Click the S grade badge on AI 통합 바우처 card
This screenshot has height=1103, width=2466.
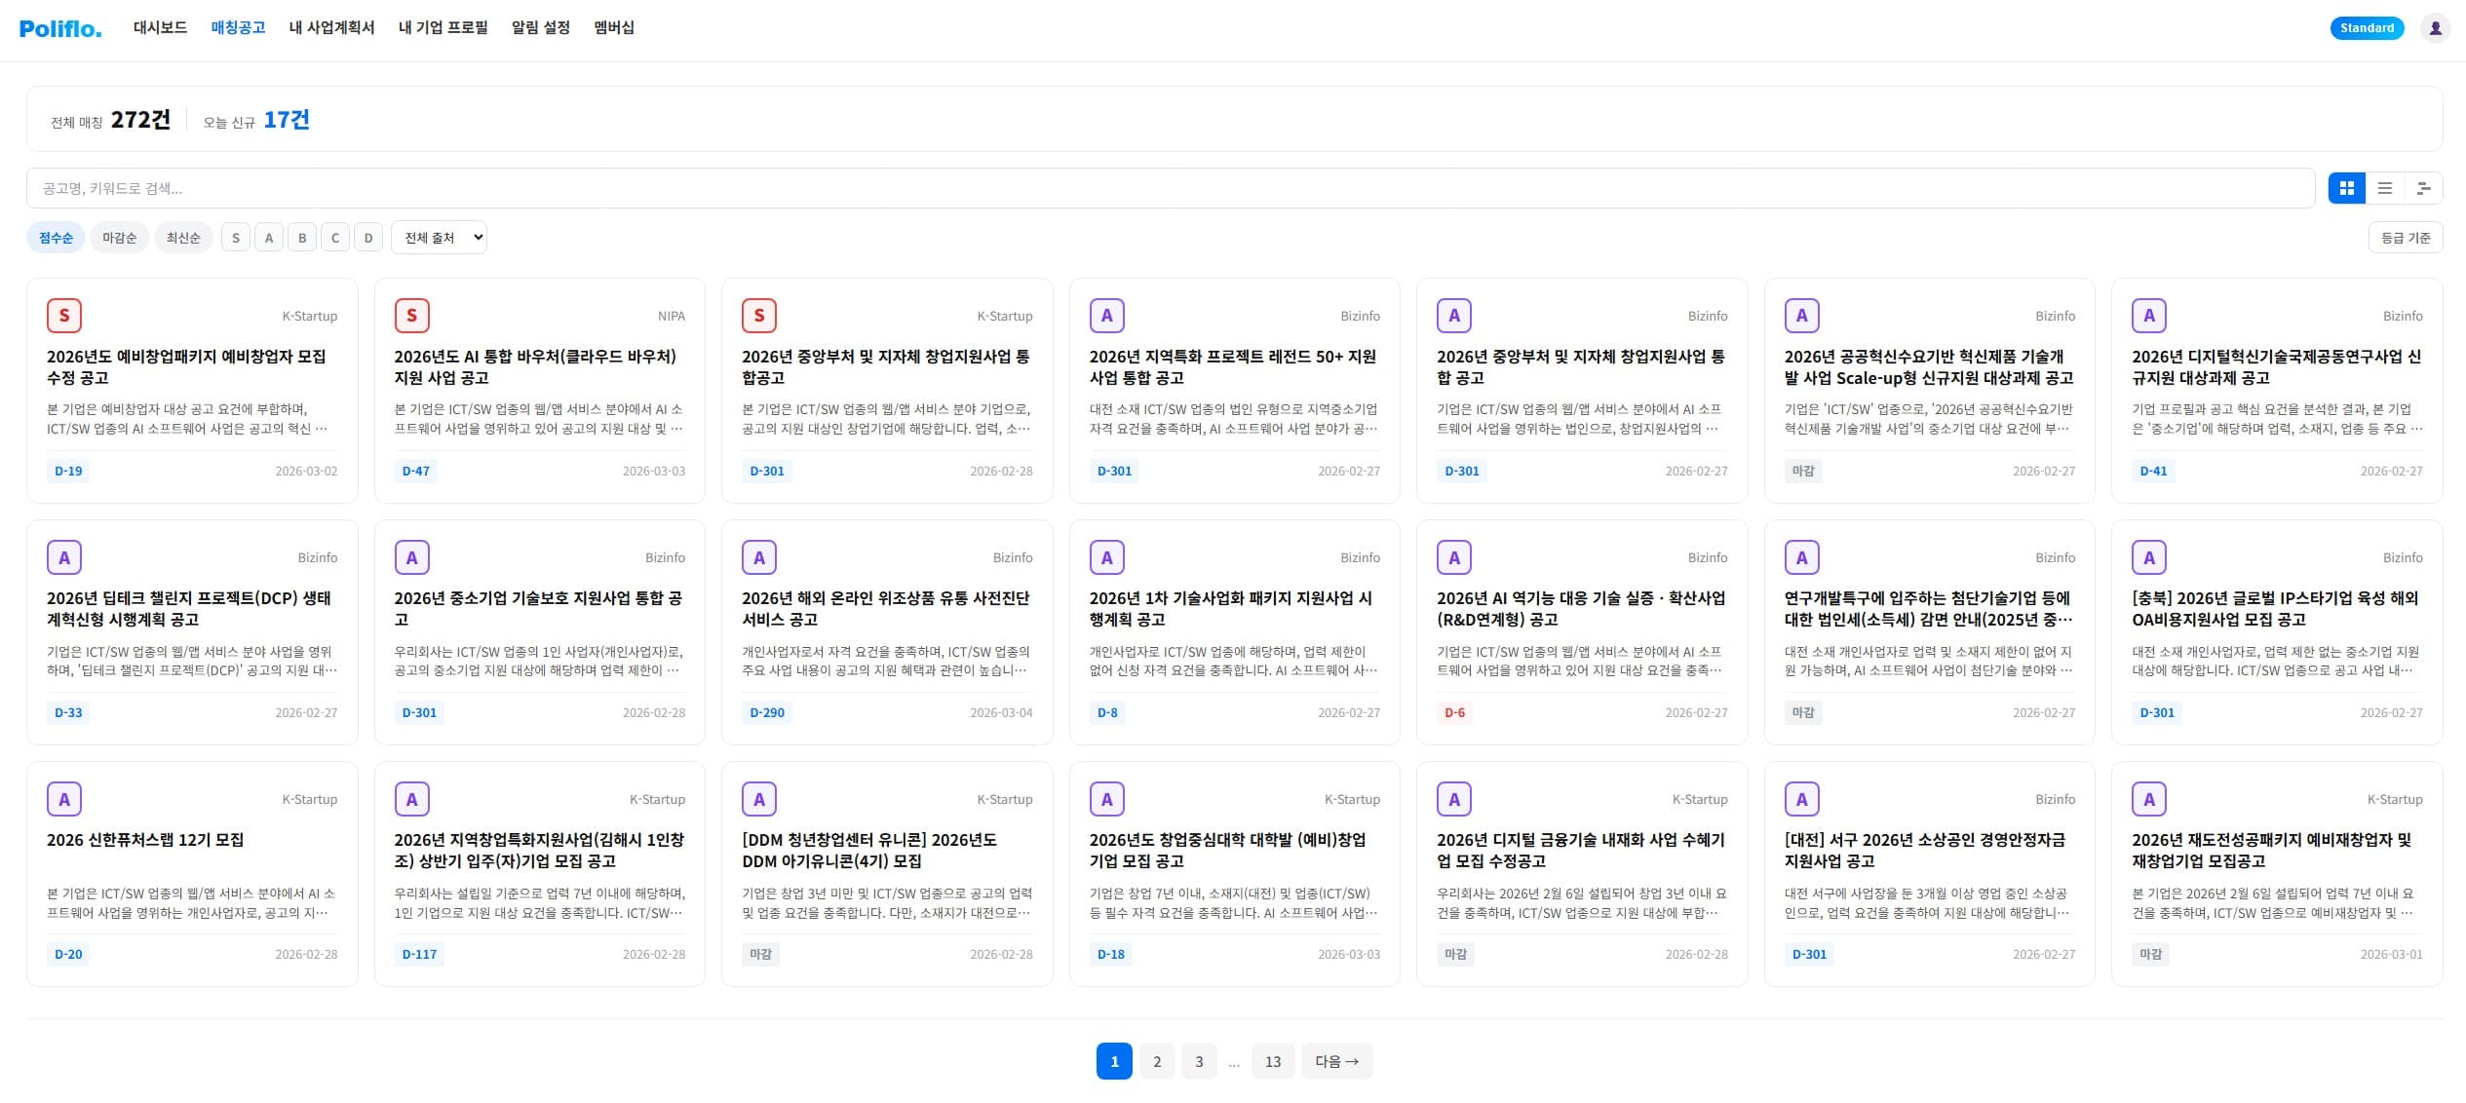(x=411, y=315)
